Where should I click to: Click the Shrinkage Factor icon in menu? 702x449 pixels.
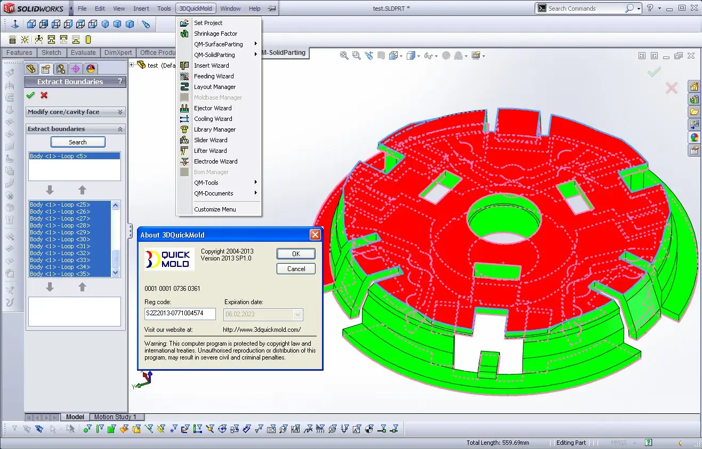pos(184,34)
